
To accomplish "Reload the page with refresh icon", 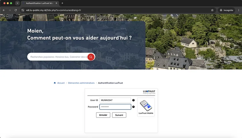I will 16,10.
